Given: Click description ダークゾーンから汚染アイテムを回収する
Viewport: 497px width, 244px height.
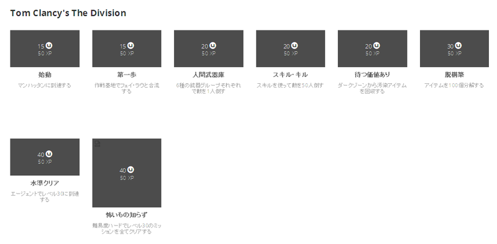Looking at the screenshot, I should (372, 88).
